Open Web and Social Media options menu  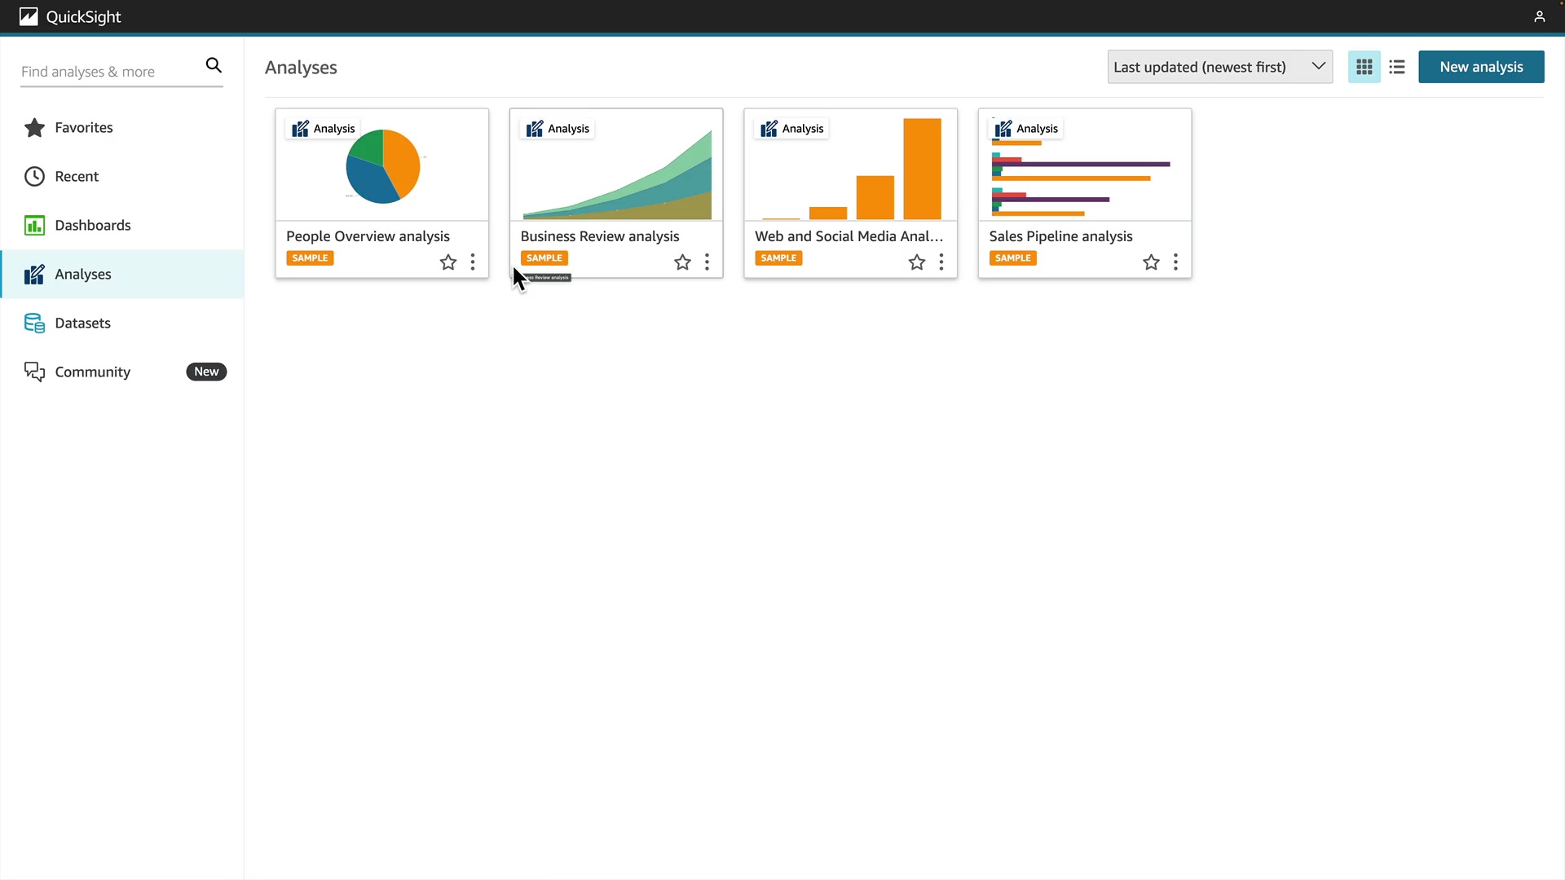(941, 262)
